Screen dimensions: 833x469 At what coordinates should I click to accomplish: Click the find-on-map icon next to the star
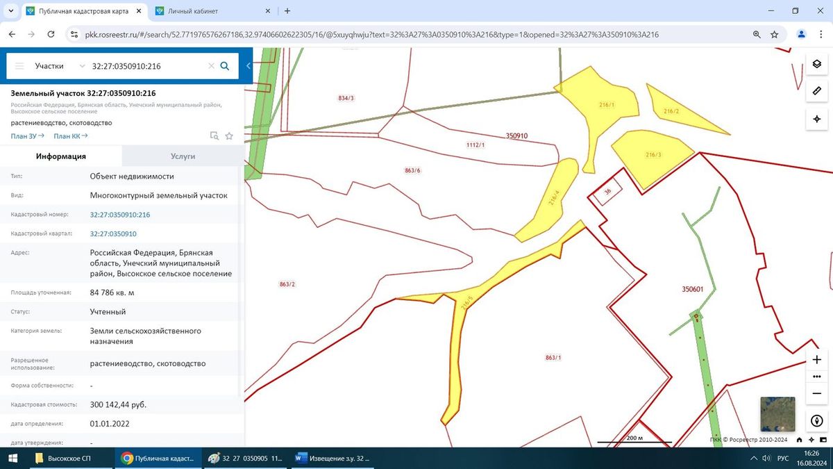214,136
